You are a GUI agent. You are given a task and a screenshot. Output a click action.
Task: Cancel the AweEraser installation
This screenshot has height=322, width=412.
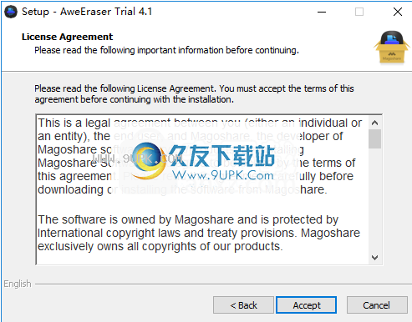pyautogui.click(x=376, y=305)
